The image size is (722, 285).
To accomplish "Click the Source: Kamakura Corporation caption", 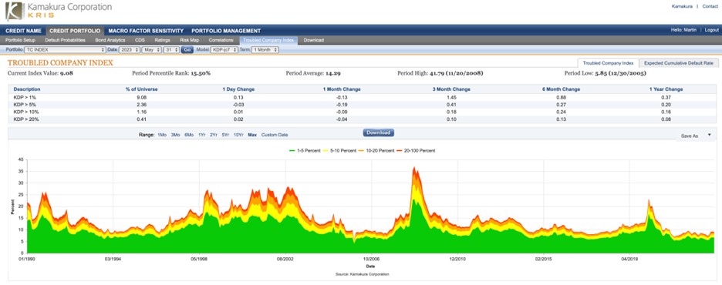I will point(363,274).
